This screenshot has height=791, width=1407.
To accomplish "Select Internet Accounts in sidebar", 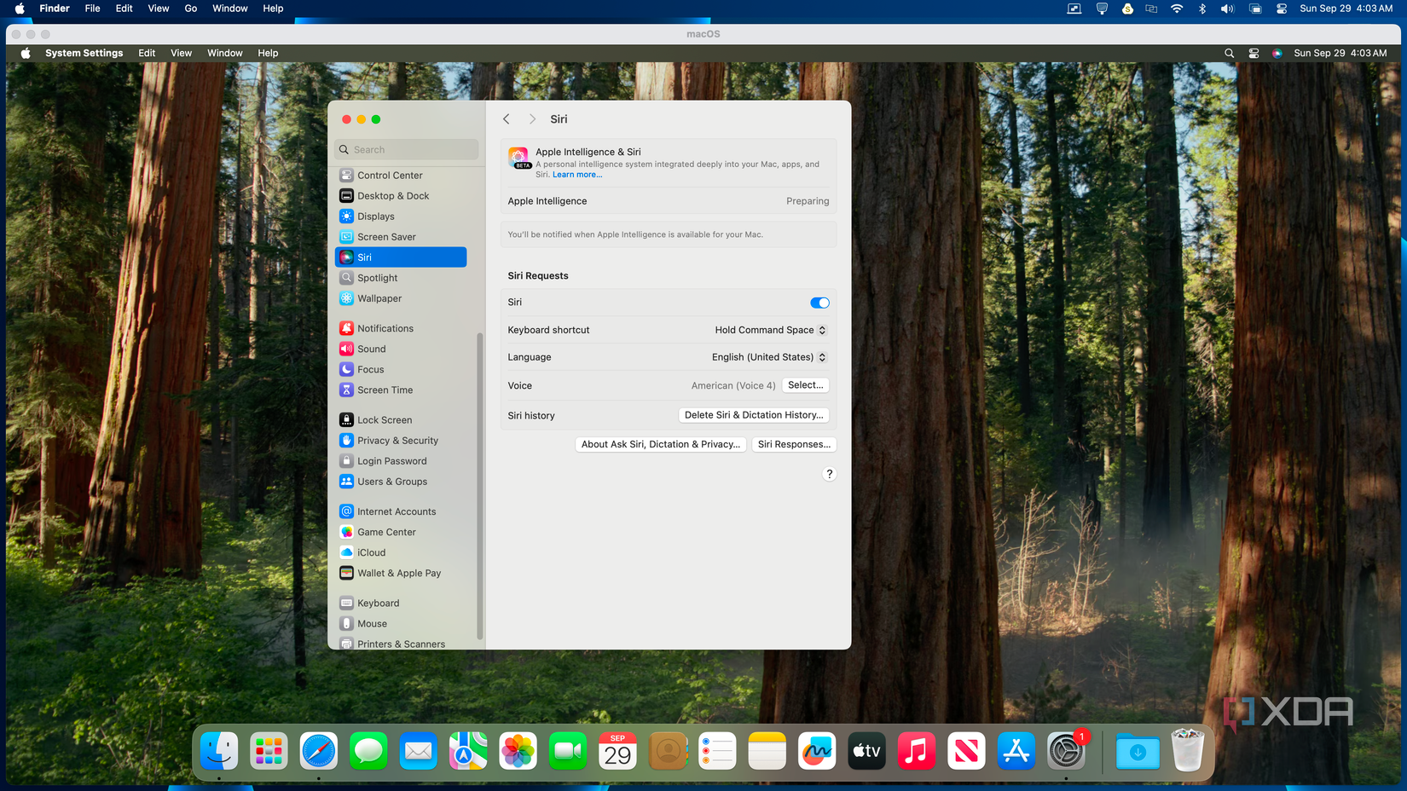I will point(401,511).
